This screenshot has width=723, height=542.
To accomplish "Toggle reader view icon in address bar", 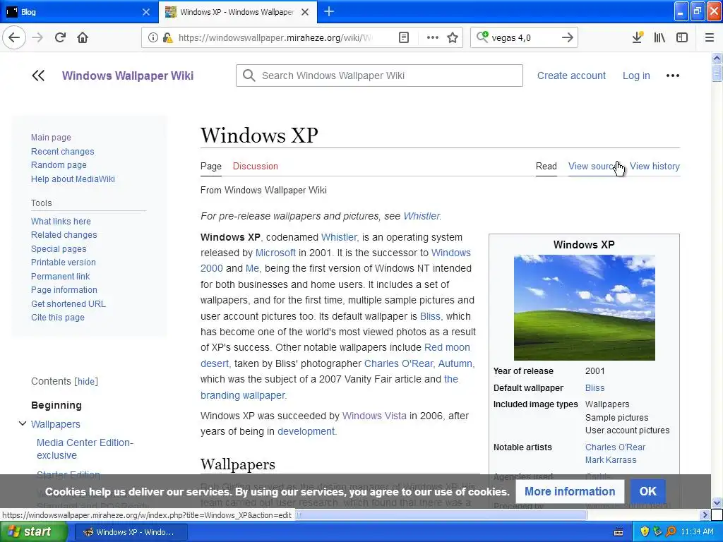I will [x=404, y=37].
